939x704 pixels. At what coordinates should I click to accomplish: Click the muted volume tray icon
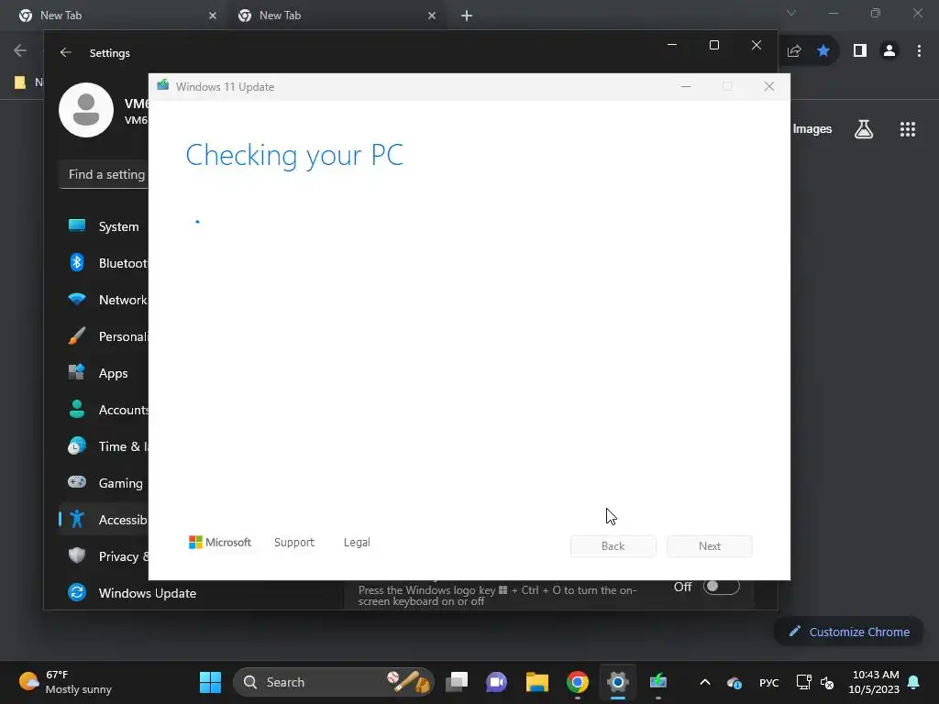[827, 682]
